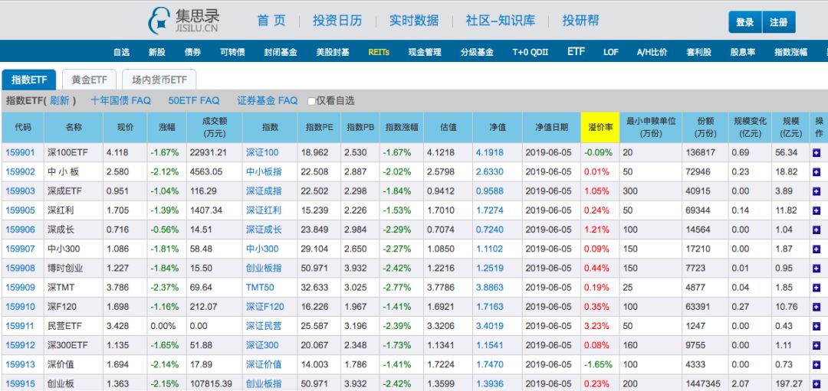Open the 投研帮 top menu
828x391 pixels.
pyautogui.click(x=581, y=21)
